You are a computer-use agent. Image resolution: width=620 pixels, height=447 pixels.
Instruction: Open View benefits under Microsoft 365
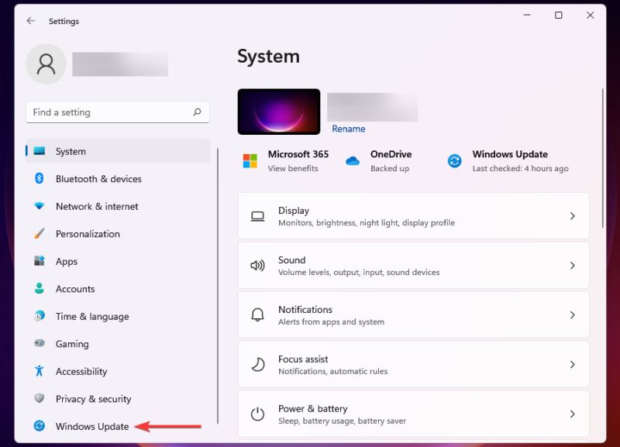tap(295, 168)
